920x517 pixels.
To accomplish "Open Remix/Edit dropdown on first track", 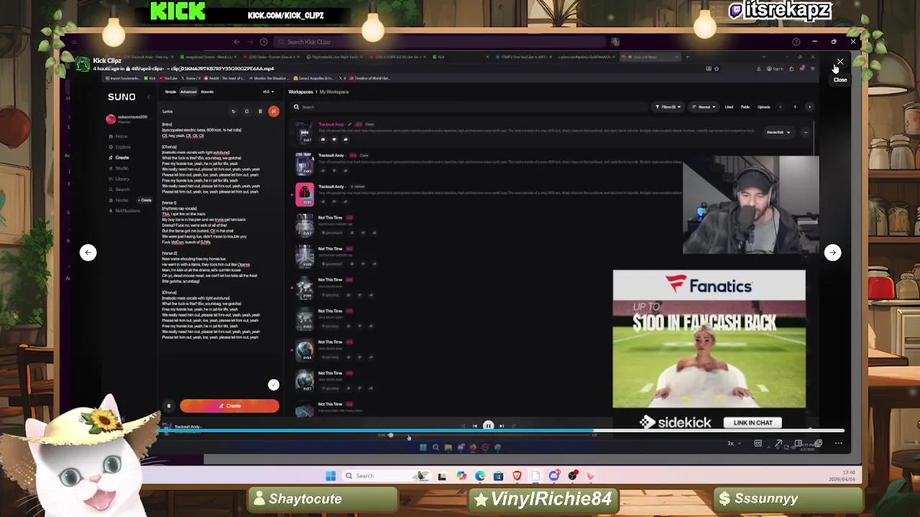I will (x=778, y=132).
